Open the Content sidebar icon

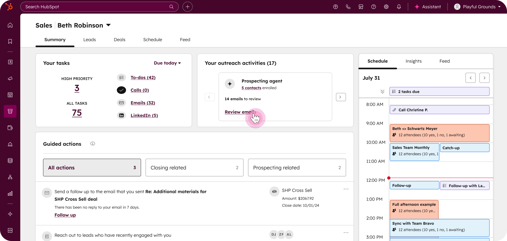coord(10,95)
